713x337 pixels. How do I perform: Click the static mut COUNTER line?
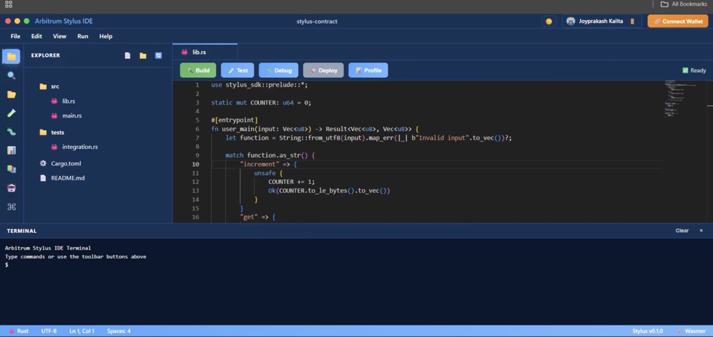coord(261,103)
